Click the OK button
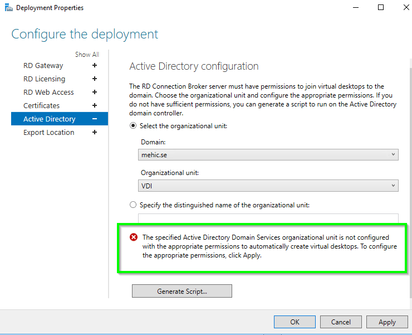 click(x=295, y=322)
